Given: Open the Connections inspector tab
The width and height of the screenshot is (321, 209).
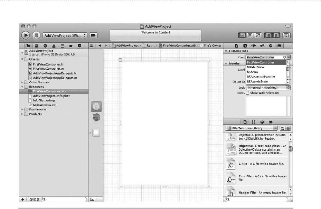Looking at the screenshot, I should click(271, 46).
